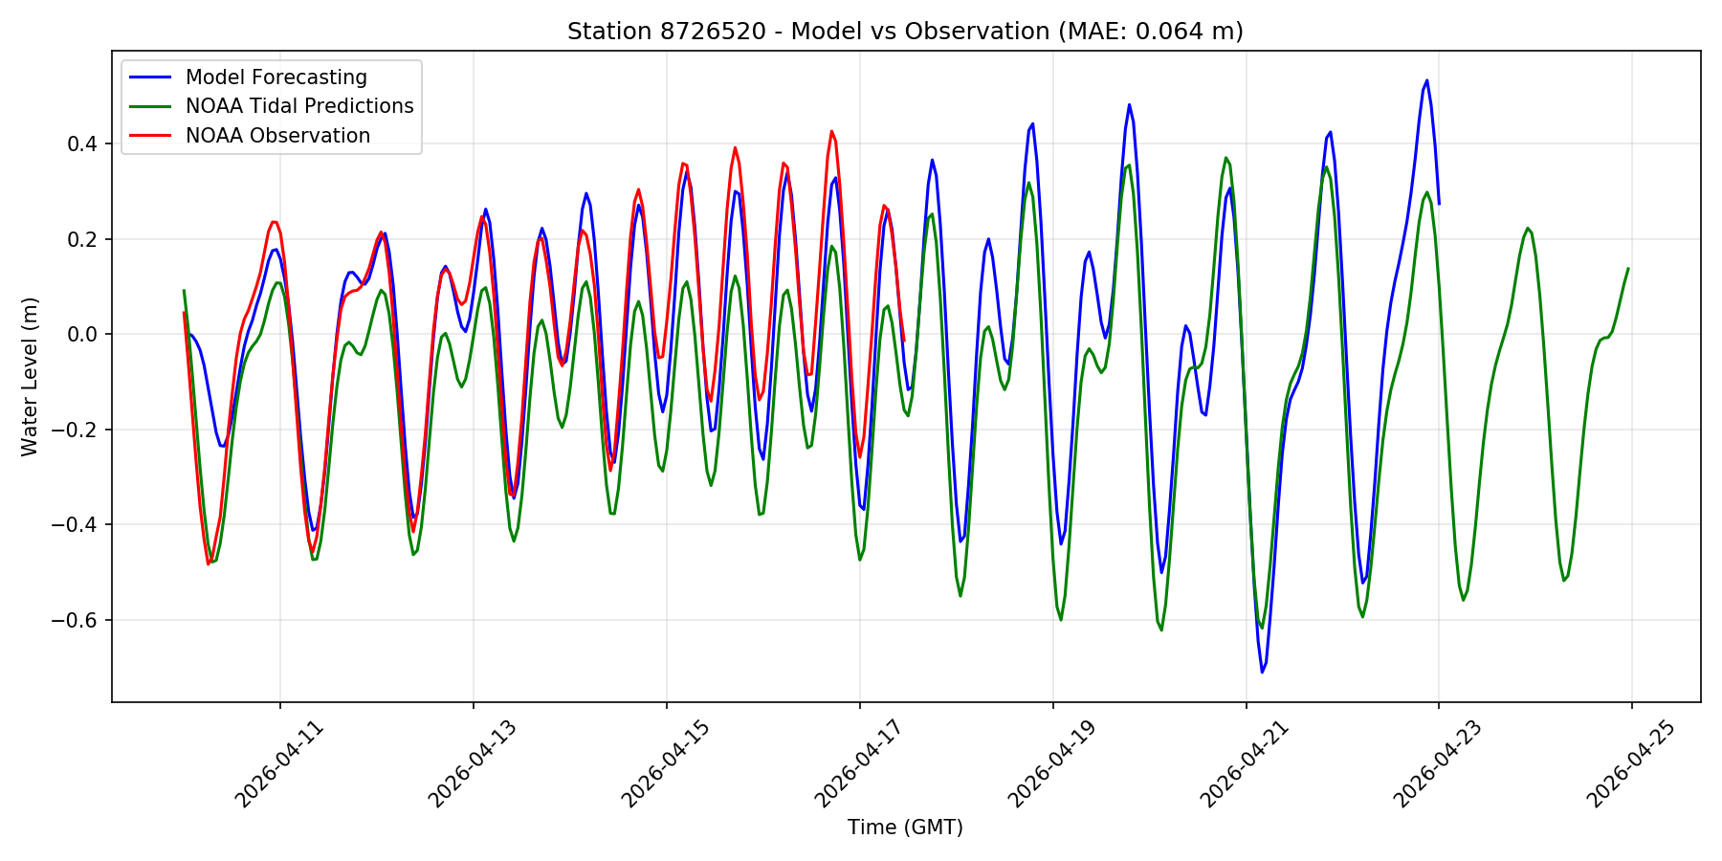This screenshot has height=861, width=1722.
Task: Click the 2026-04-23 date tick label
Action: (x=1441, y=763)
